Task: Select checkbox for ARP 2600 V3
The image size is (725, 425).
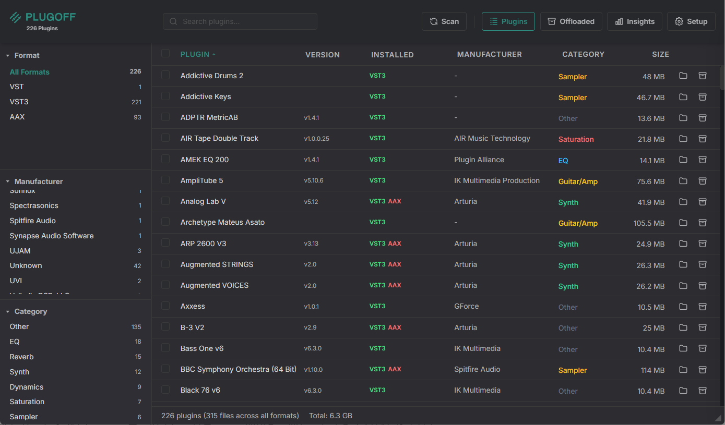Action: (165, 242)
